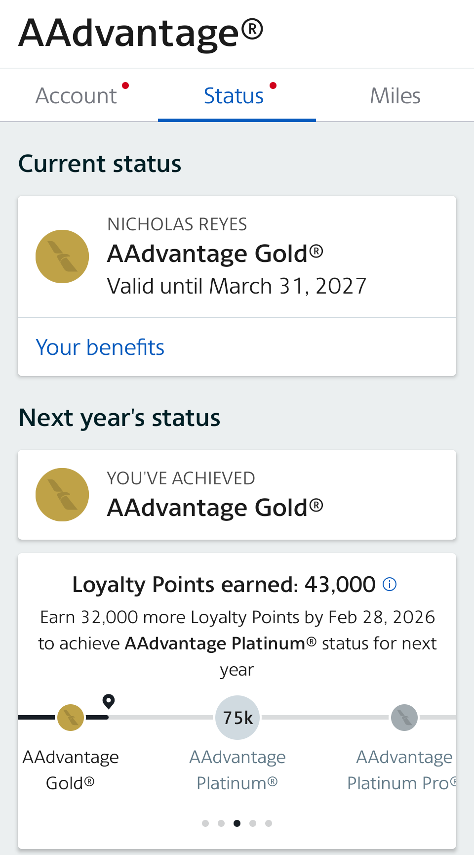This screenshot has width=474, height=855.
Task: Tap the 75k Platinum milestone circle
Action: (x=237, y=718)
